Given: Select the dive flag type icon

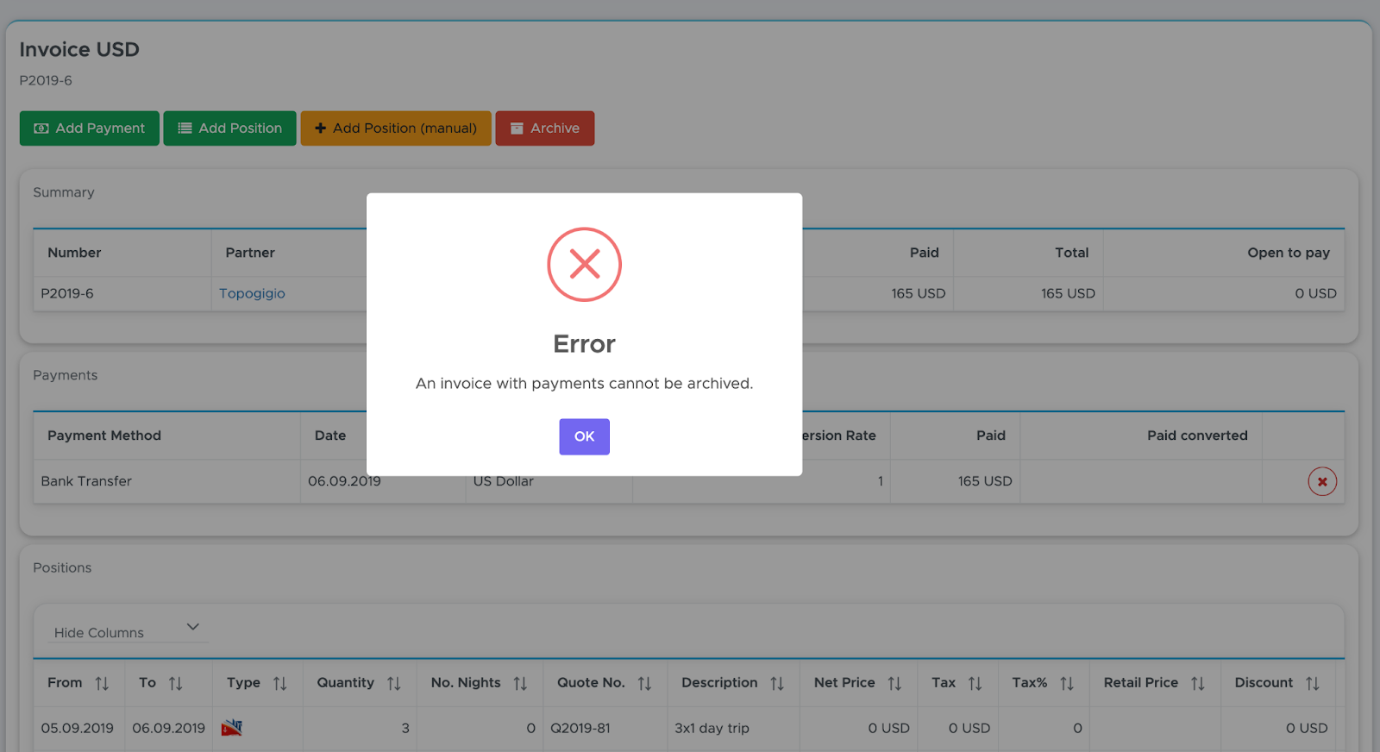Looking at the screenshot, I should 231,728.
